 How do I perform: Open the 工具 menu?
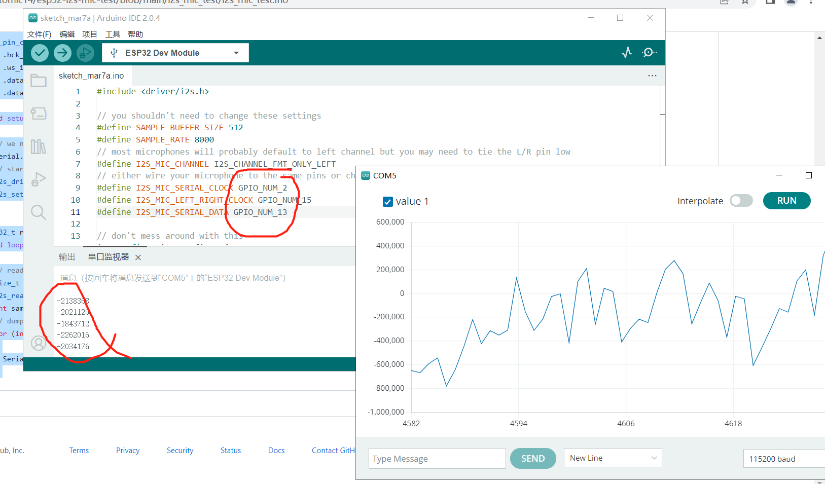(113, 34)
